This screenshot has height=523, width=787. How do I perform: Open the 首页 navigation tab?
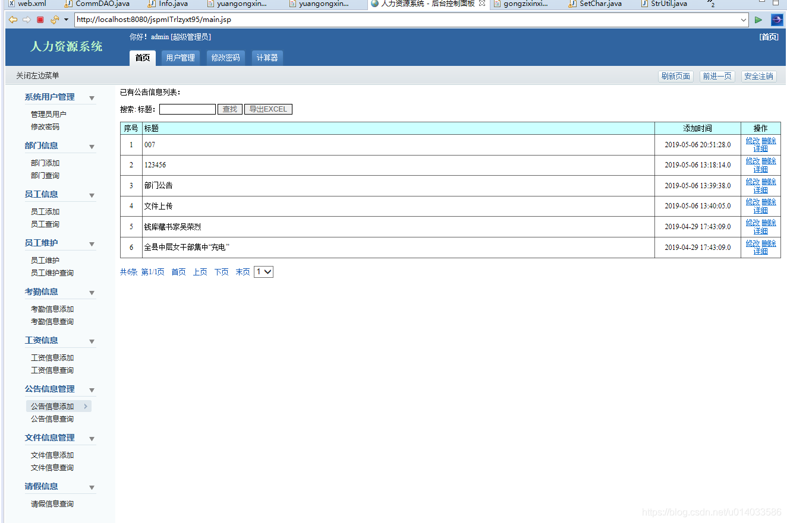(143, 58)
